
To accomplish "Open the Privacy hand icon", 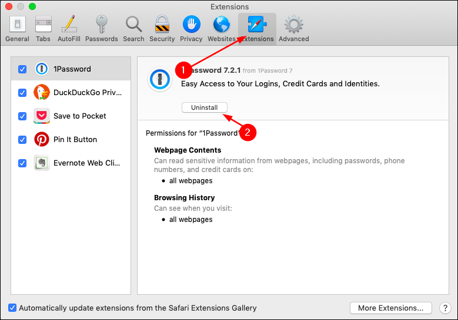I will (191, 24).
